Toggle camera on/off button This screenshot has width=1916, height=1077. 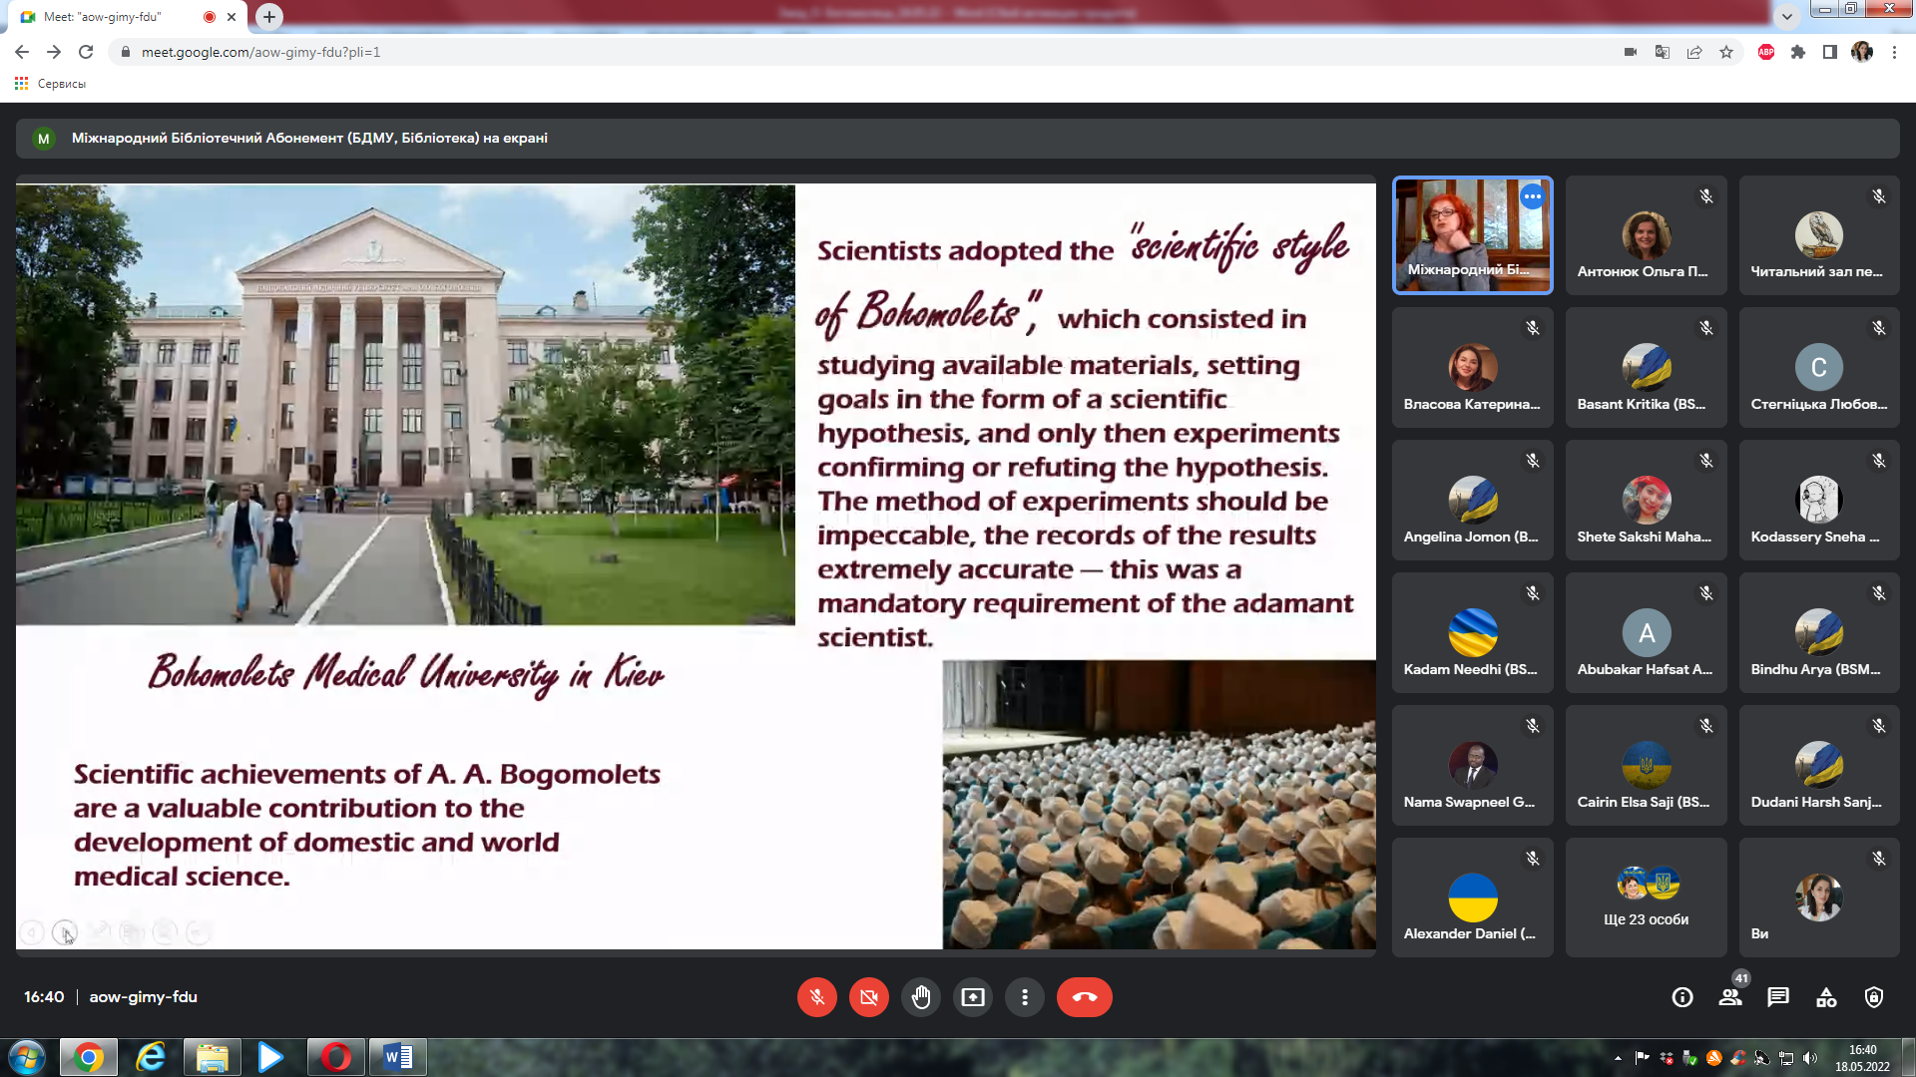point(868,997)
